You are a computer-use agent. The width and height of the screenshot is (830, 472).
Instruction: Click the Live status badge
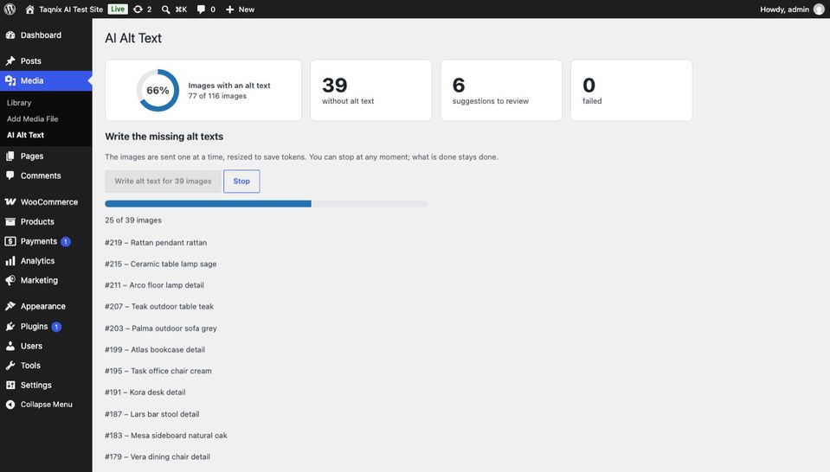click(x=118, y=9)
